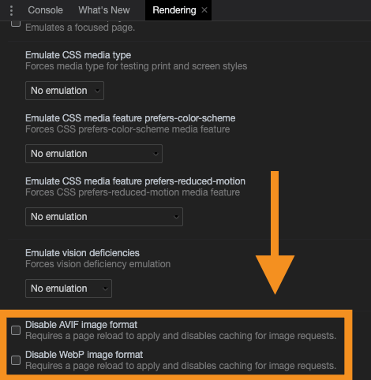Check the Disable WebP image format box
This screenshot has width=371, height=380.
coord(16,360)
